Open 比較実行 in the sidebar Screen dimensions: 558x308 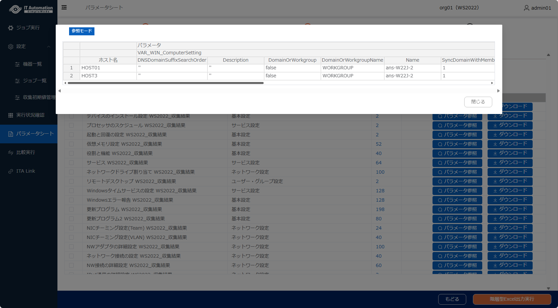click(x=26, y=152)
